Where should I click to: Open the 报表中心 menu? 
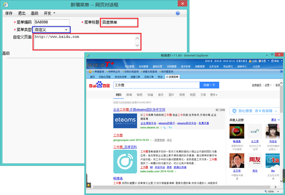tap(242, 66)
